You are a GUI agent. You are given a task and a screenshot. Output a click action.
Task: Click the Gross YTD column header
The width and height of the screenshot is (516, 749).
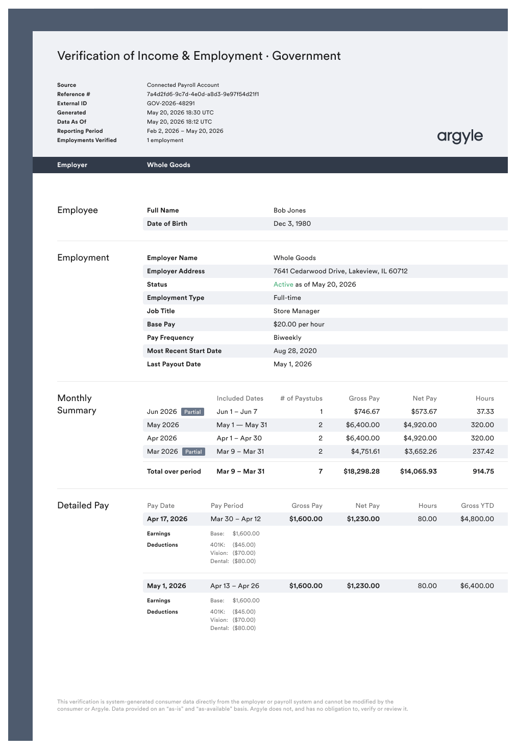(x=477, y=506)
